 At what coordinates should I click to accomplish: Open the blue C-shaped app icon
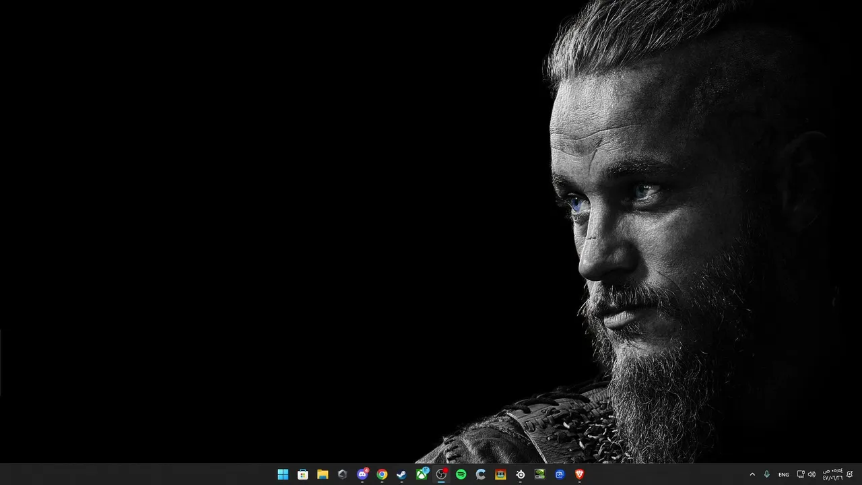[481, 474]
